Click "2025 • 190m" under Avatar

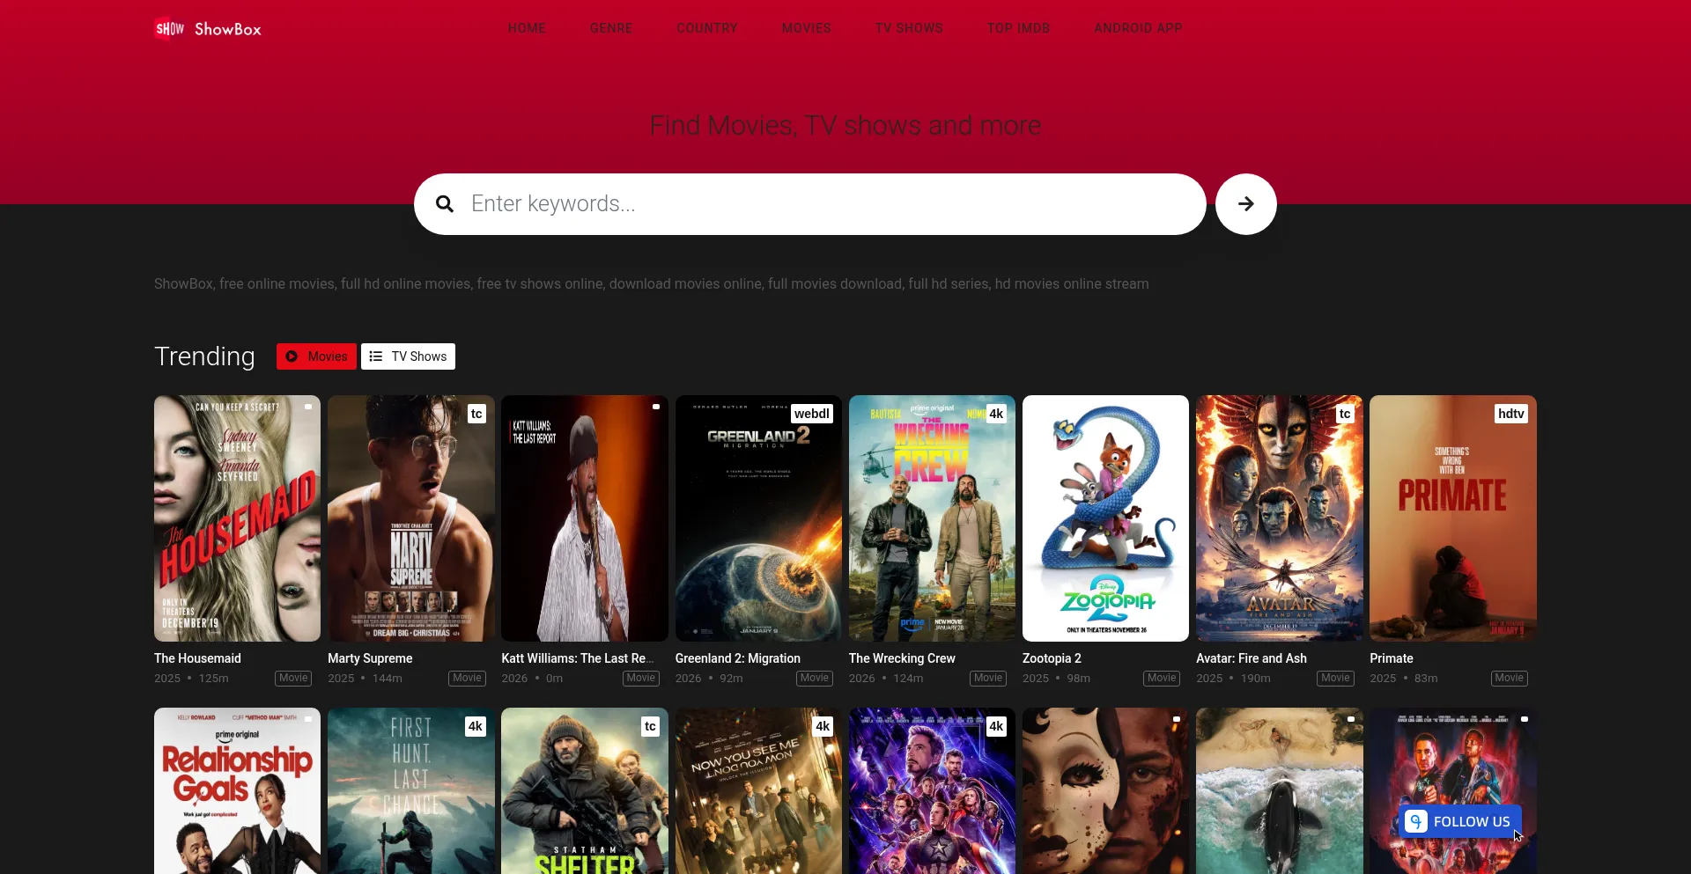click(x=1233, y=679)
